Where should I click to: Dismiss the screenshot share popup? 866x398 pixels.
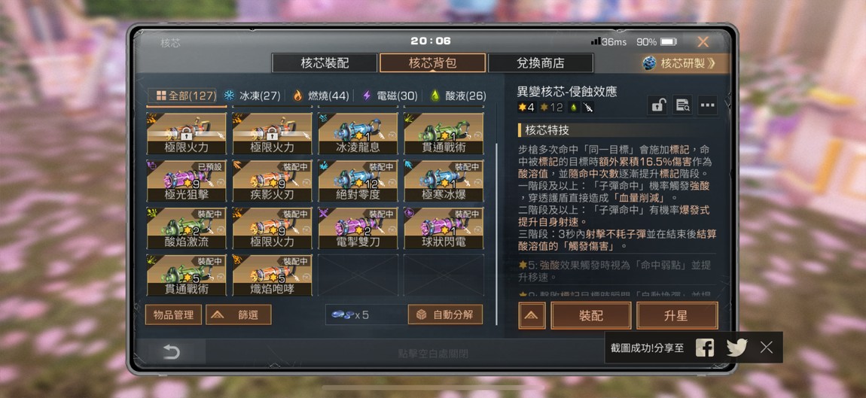coord(766,348)
